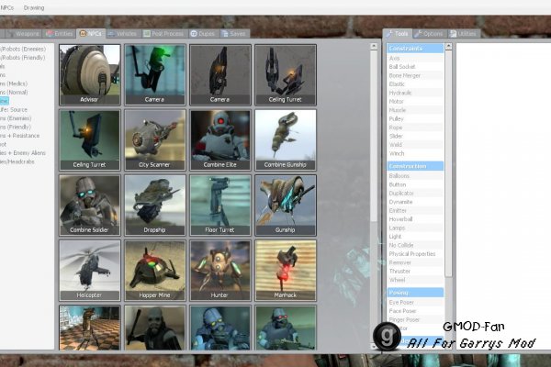Click the NPC list scroll-up arrow
Image resolution: width=551 pixels, height=367 pixels.
[x=374, y=46]
